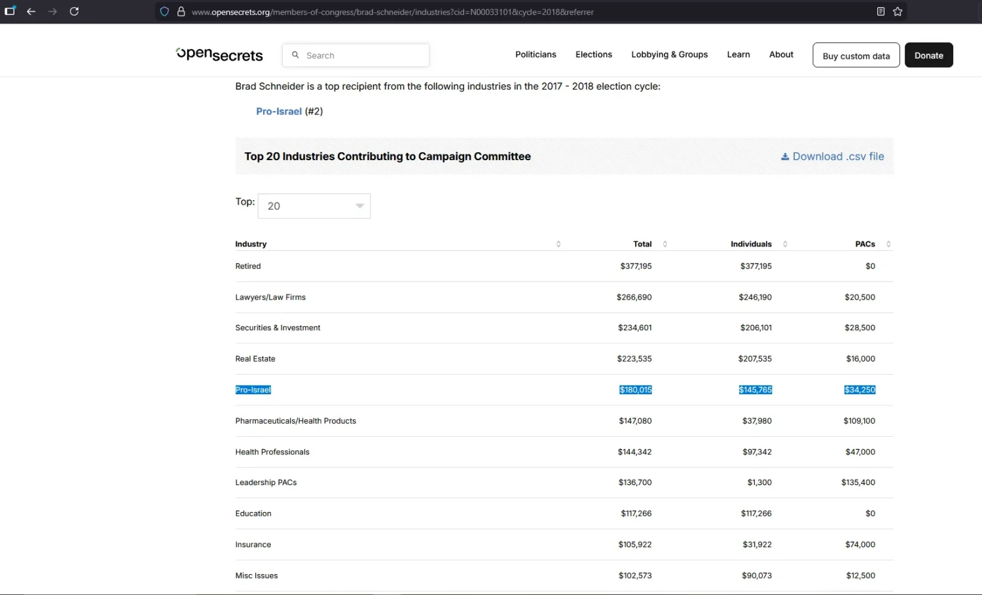Select the Real Estate row label
Viewport: 982px width, 595px height.
pos(255,359)
